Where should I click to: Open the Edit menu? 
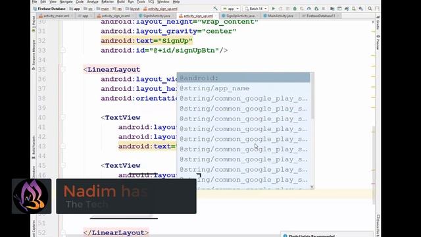43,1
